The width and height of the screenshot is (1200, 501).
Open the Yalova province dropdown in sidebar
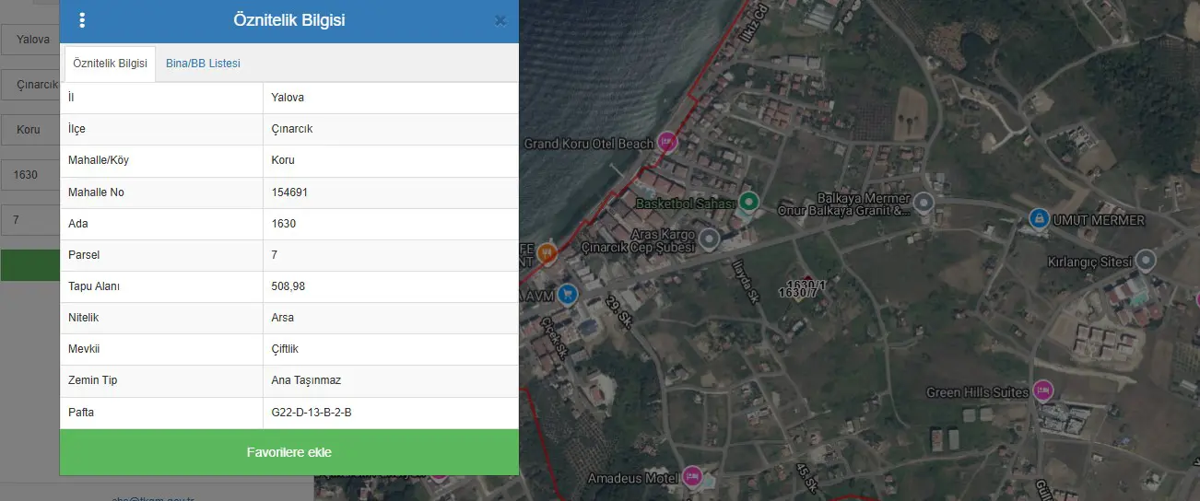pos(29,40)
